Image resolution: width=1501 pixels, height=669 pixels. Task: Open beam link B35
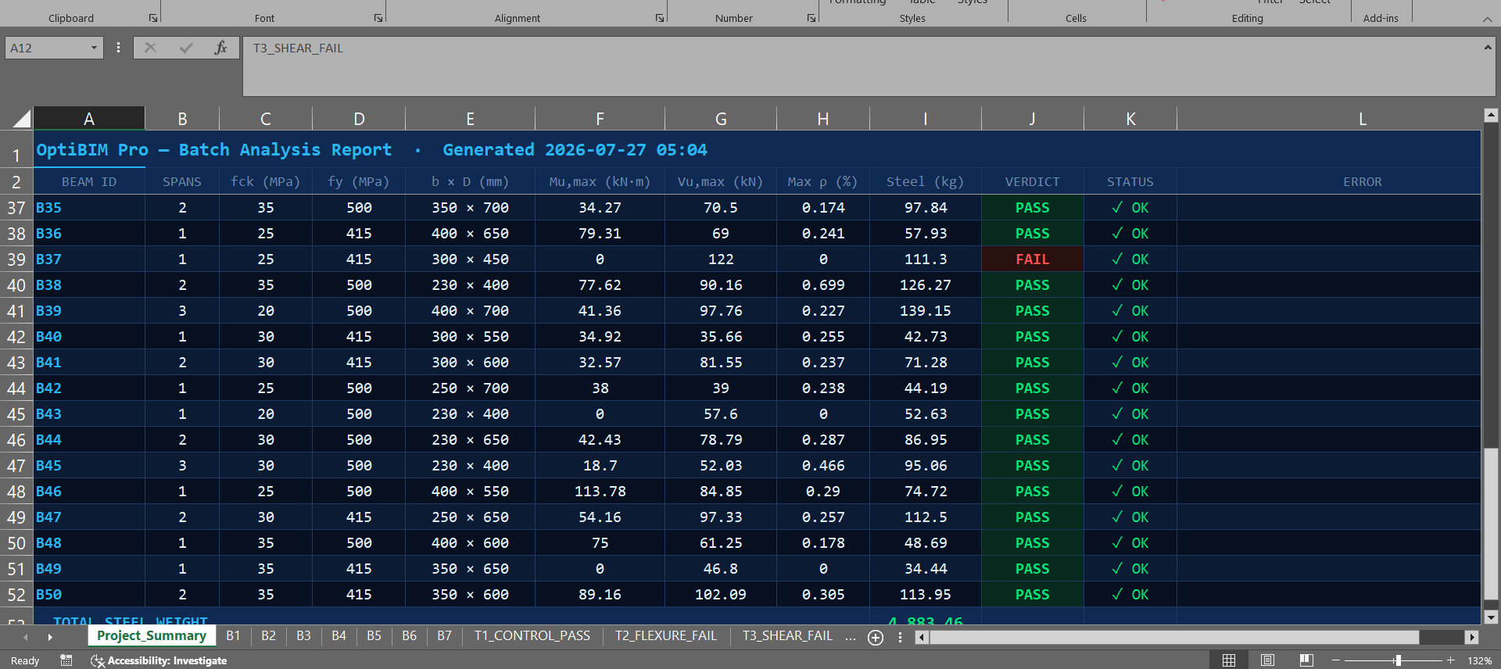coord(48,208)
